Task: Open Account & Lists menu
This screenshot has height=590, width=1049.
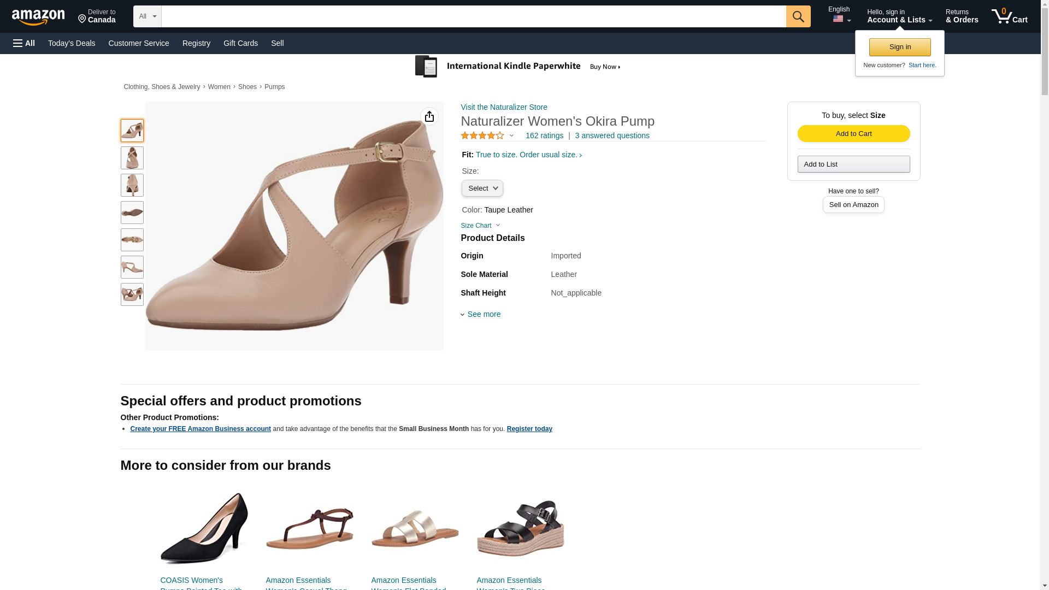Action: click(x=899, y=16)
